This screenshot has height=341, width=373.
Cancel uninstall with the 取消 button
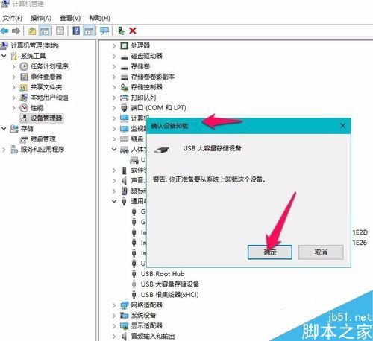click(x=321, y=252)
